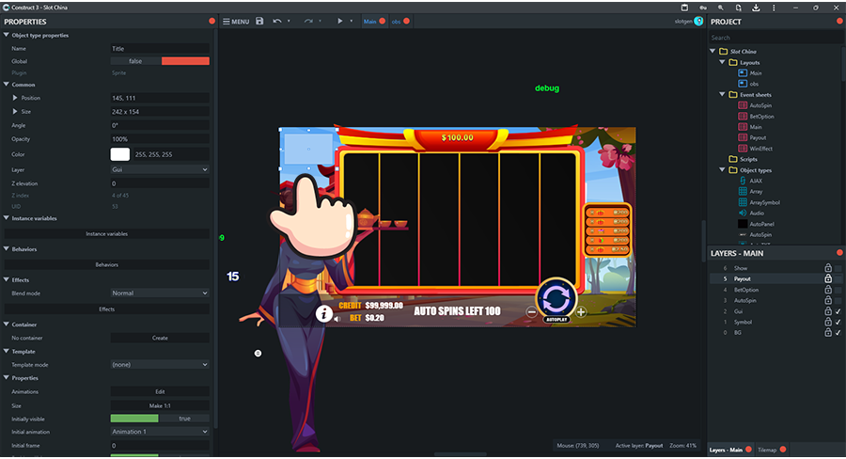Click the Make 1:1 size button
Screen dimensions: 846x459
[x=160, y=405]
